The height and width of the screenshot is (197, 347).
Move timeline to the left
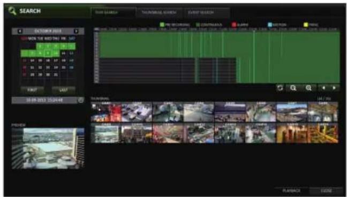coord(323,88)
